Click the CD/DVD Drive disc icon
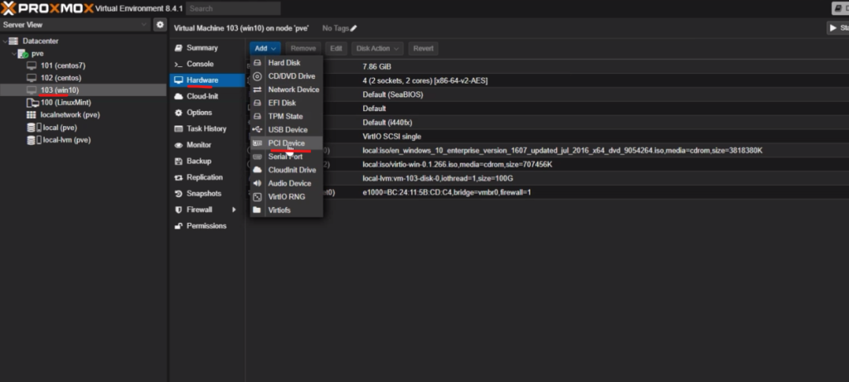 (x=257, y=76)
